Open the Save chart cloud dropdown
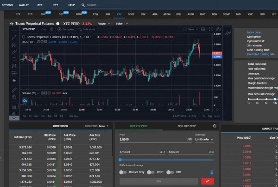The image size is (278, 187). point(190,29)
